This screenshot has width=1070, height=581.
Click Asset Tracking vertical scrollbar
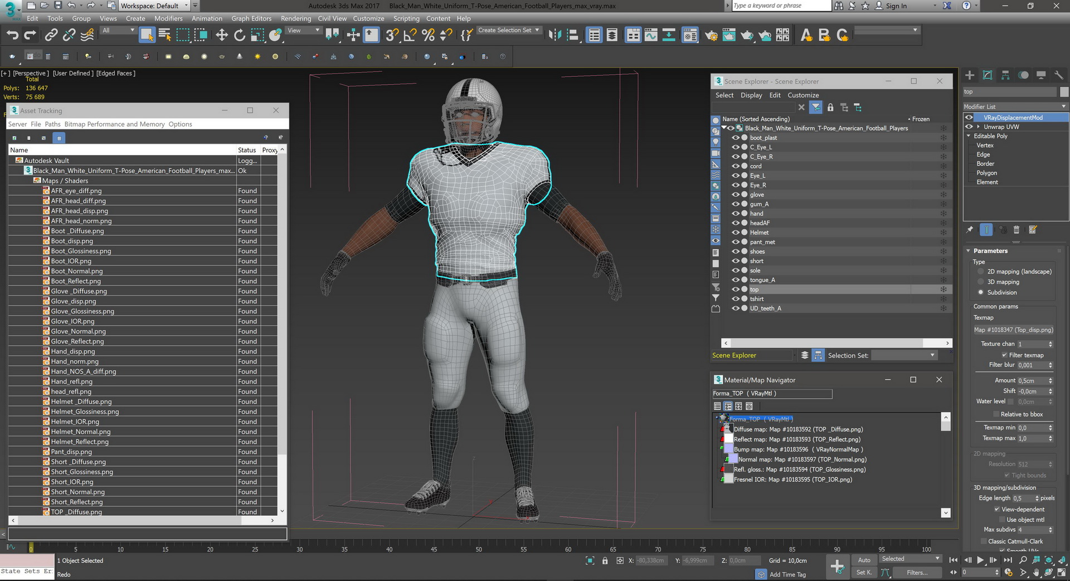(x=282, y=330)
